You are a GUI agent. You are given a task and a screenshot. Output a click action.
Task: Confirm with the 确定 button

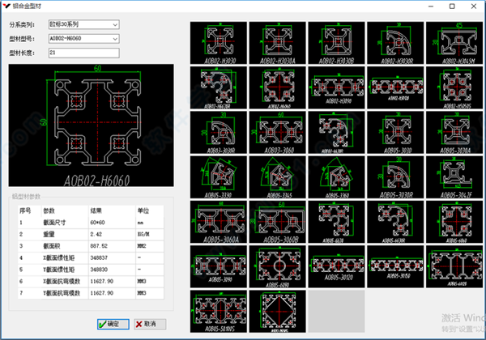pyautogui.click(x=113, y=324)
